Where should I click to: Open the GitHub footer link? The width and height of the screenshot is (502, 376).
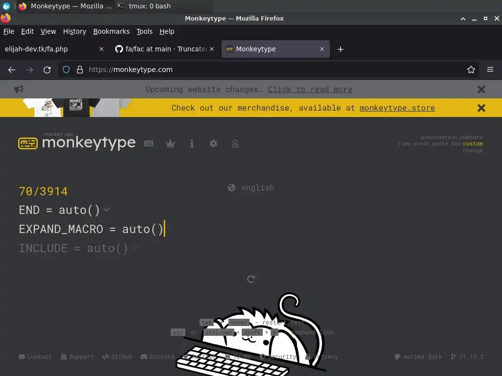(117, 356)
